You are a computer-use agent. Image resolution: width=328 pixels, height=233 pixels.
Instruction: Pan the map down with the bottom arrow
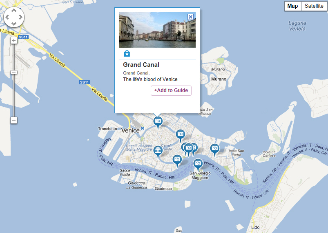[x=14, y=24]
